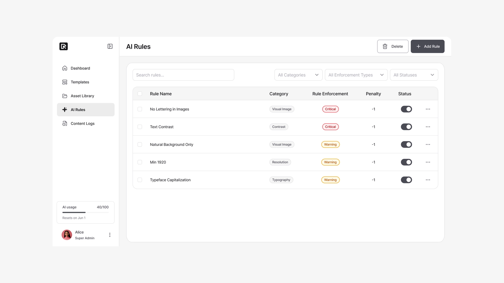Click the Min 1920 rule name
The image size is (504, 283).
(x=158, y=162)
